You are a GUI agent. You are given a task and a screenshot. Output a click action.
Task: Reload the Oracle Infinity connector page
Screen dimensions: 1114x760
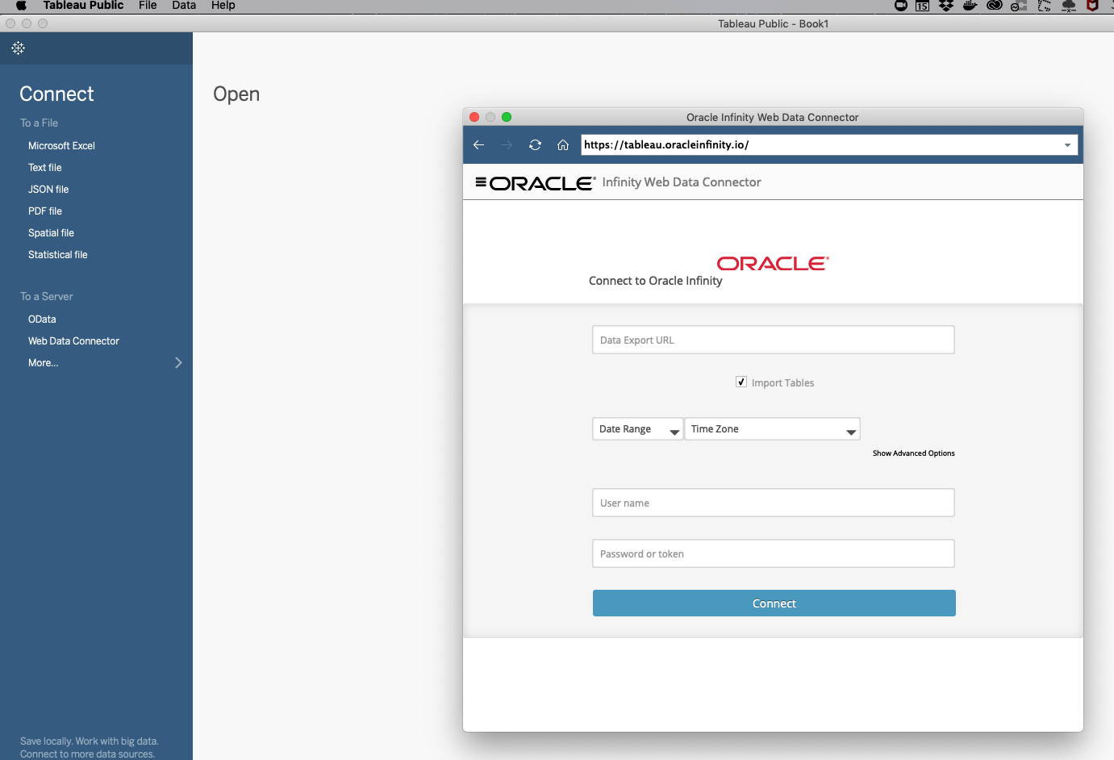[535, 145]
